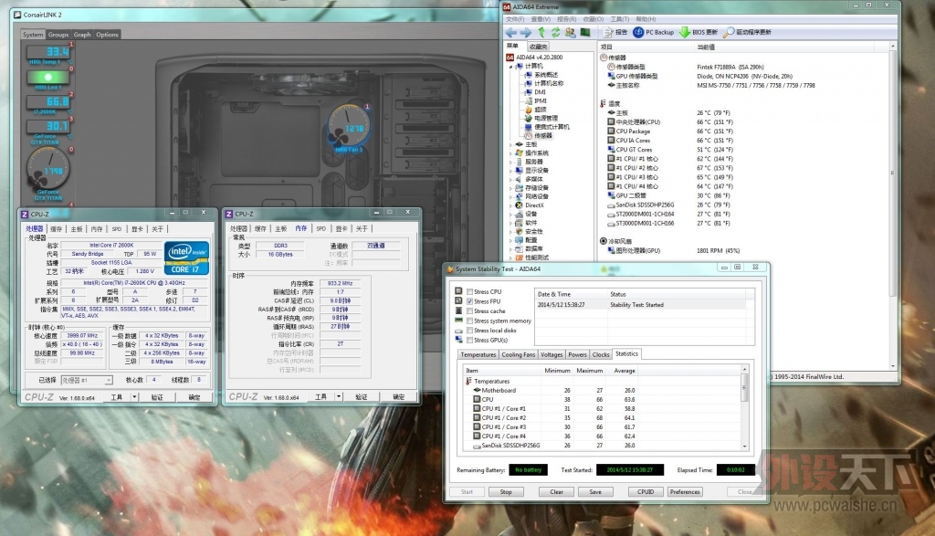
Task: Switch to the Voltages tab
Action: coord(552,355)
